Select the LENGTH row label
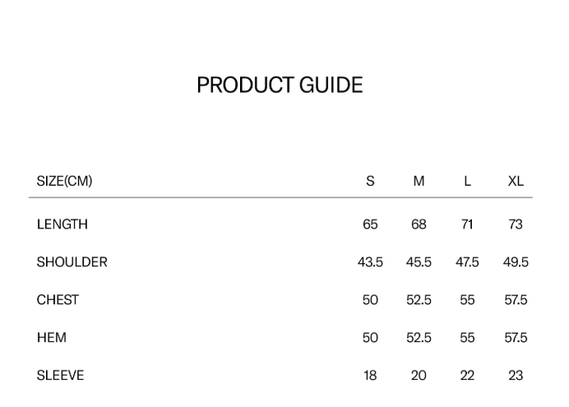Viewport: 569px width, 407px height. pos(62,224)
